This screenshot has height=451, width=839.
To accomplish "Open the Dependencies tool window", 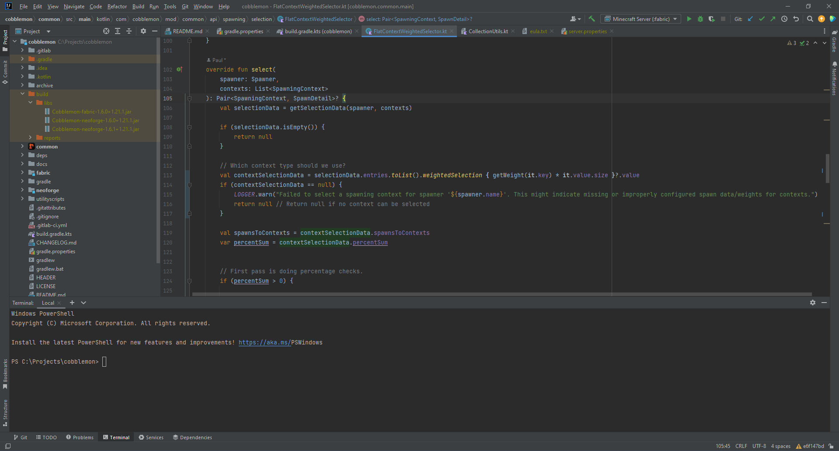I will click(x=192, y=437).
